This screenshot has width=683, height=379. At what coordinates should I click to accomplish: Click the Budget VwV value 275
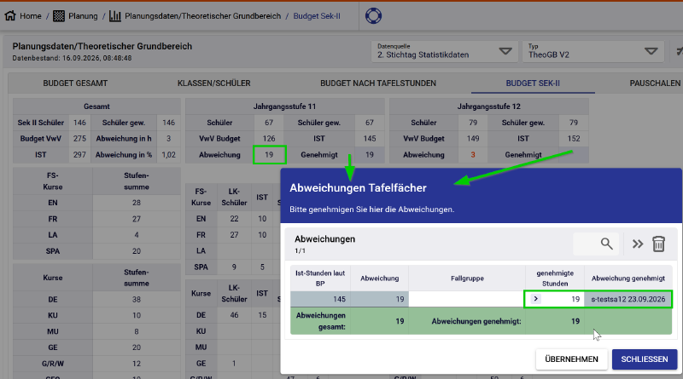[x=79, y=139]
